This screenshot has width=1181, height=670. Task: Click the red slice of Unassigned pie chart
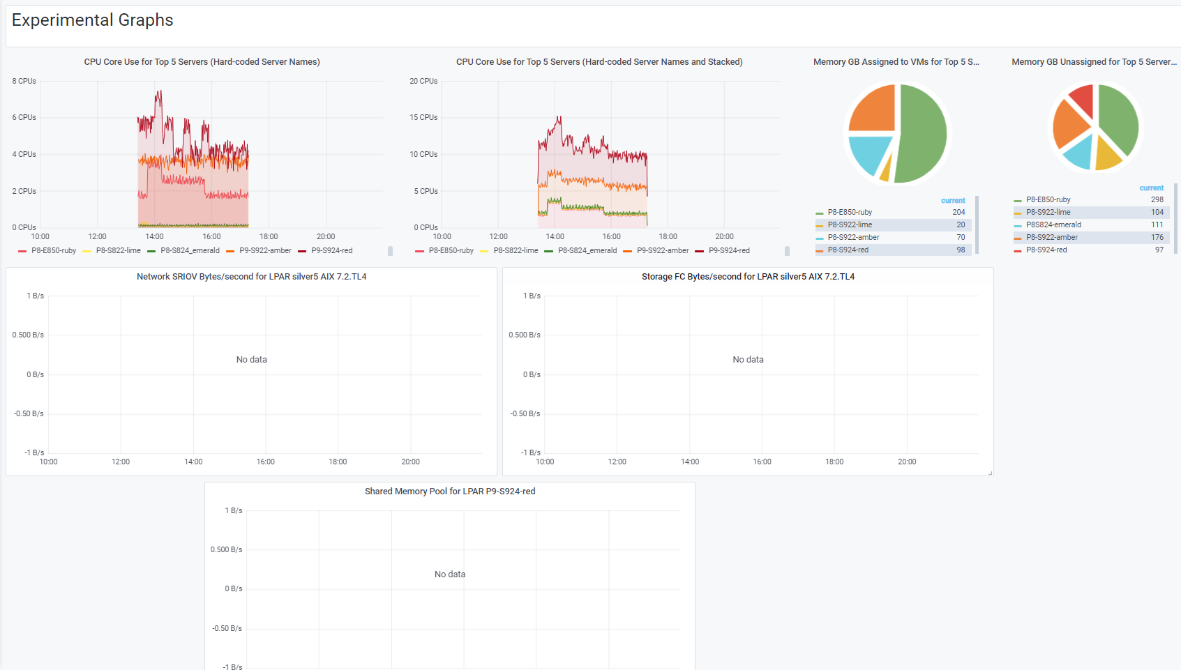pyautogui.click(x=1083, y=99)
